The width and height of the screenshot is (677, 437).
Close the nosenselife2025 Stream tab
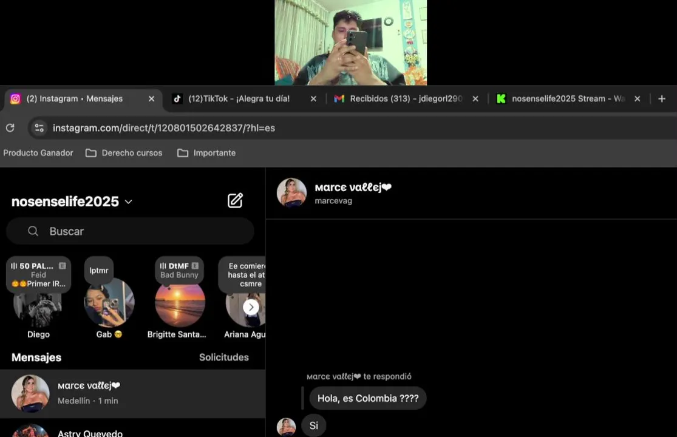click(x=638, y=99)
